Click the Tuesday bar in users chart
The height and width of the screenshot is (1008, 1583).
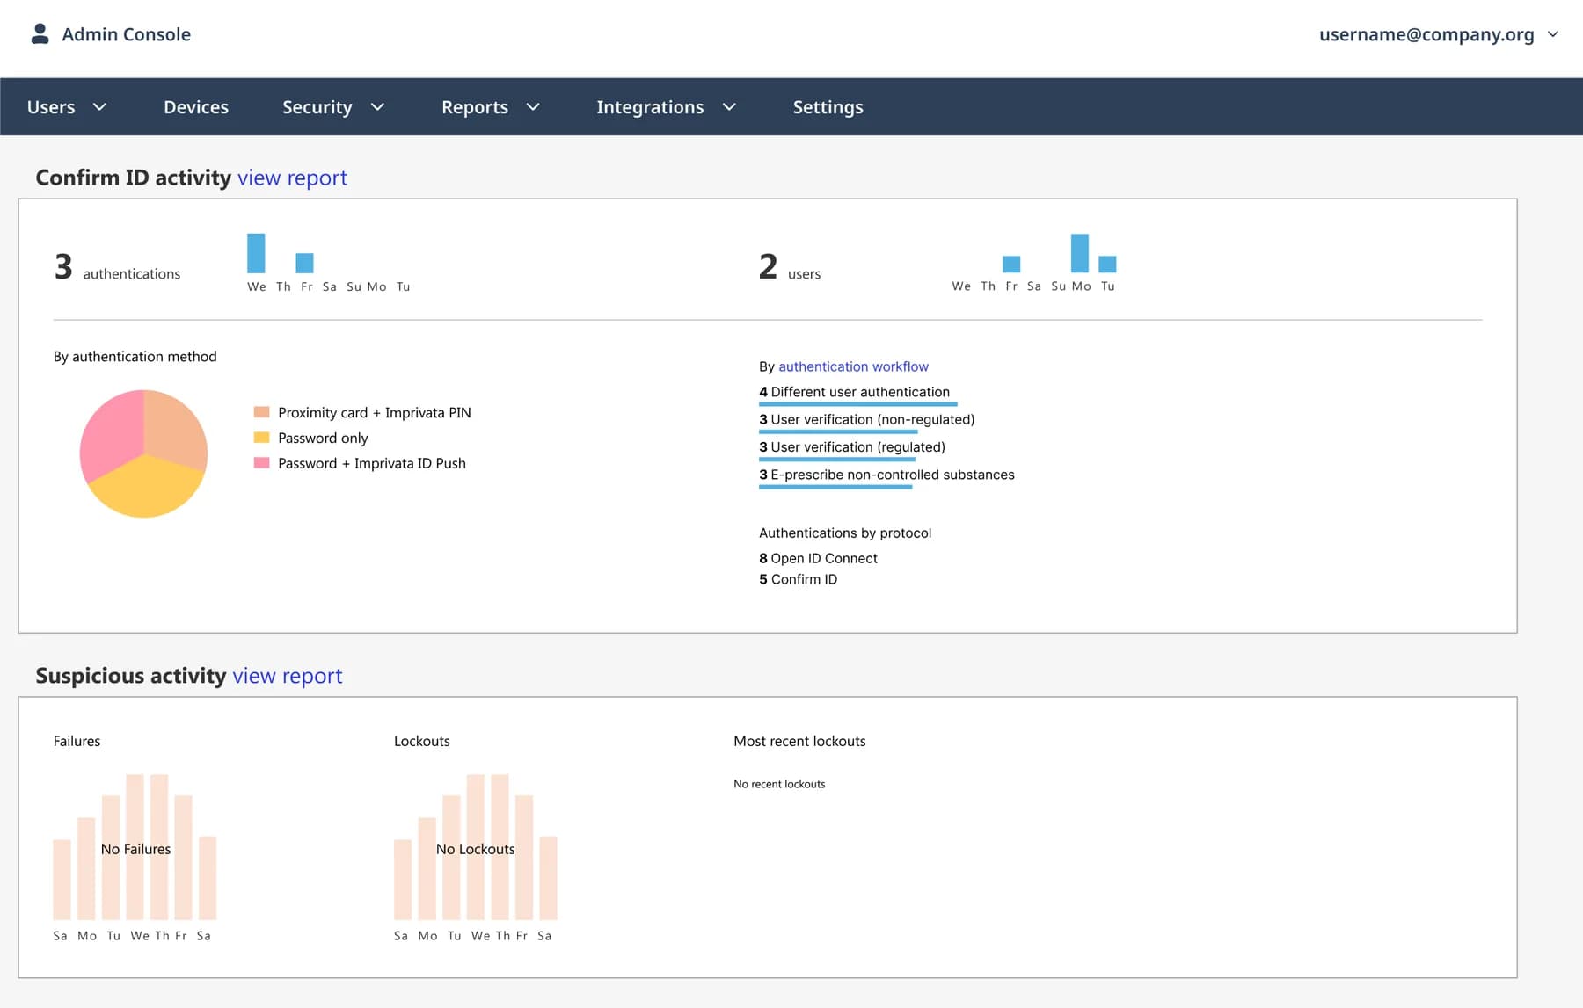1108,265
